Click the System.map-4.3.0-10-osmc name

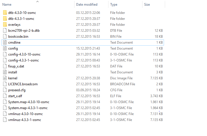(29, 102)
